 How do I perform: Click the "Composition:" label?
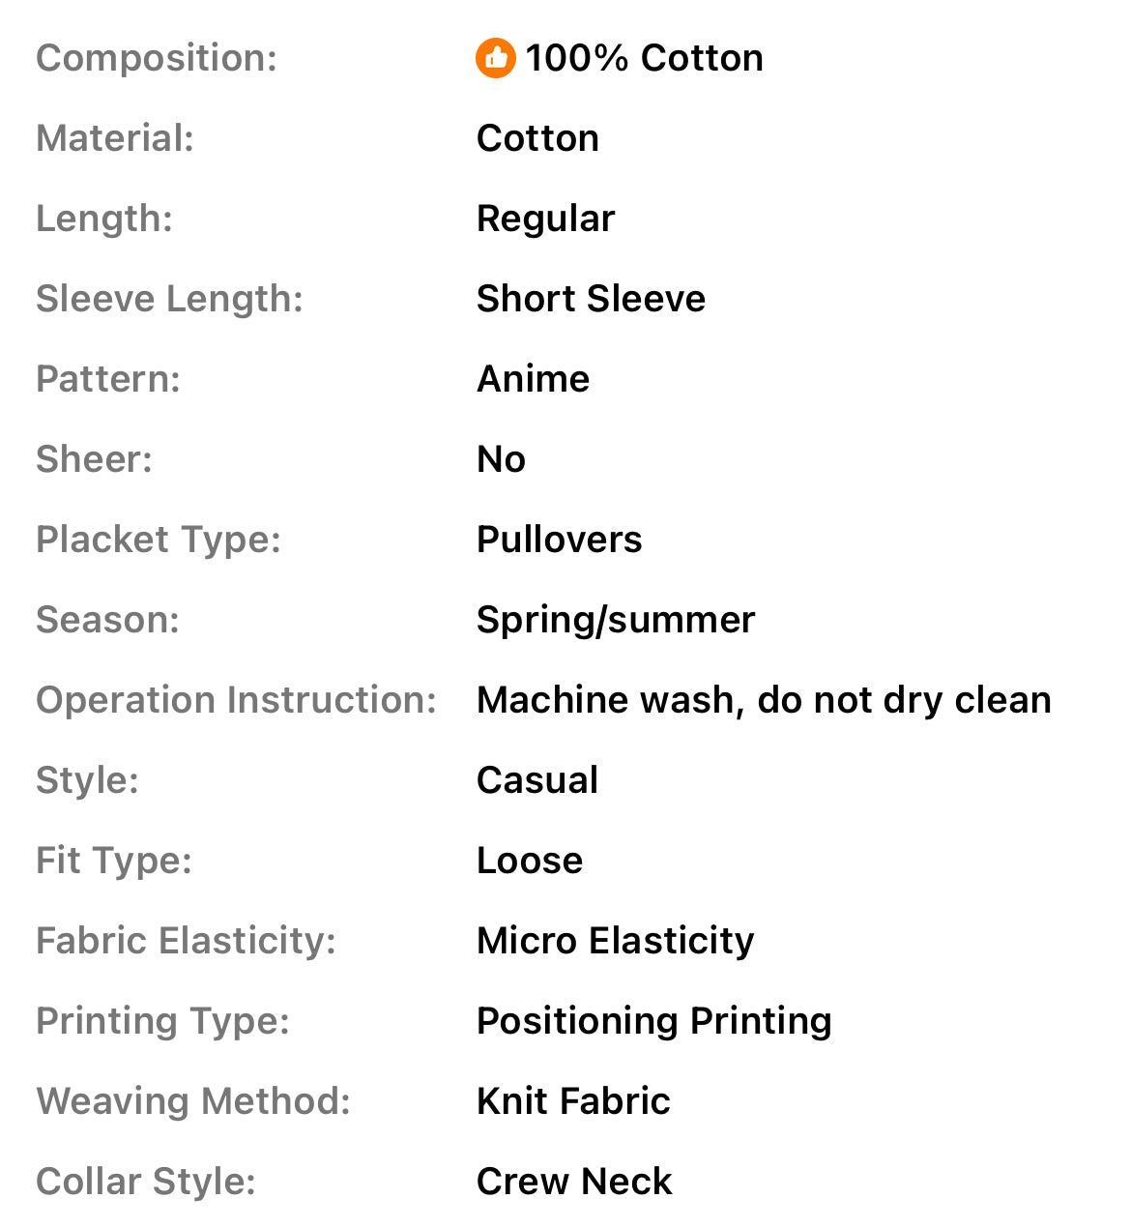(x=157, y=58)
